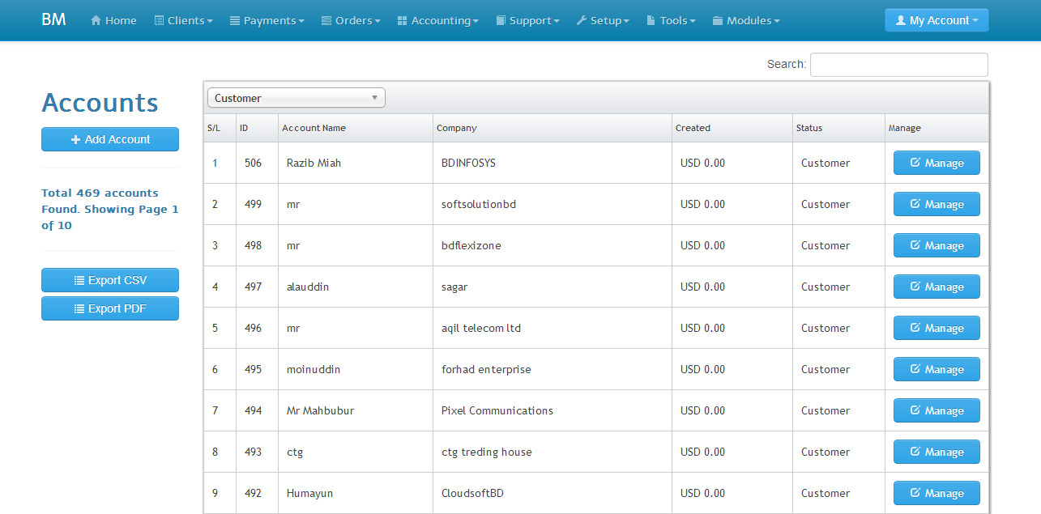Click the wrench icon beside Setup
The height and width of the screenshot is (514, 1041).
click(x=582, y=20)
